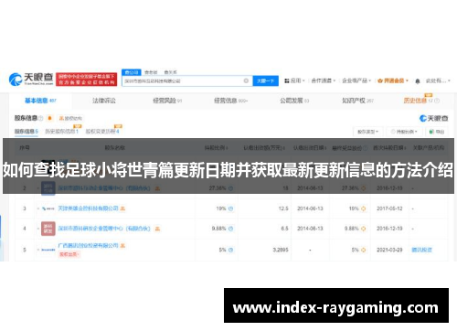
Task: Click the logo of the 5% shareholder
Action: [48, 250]
